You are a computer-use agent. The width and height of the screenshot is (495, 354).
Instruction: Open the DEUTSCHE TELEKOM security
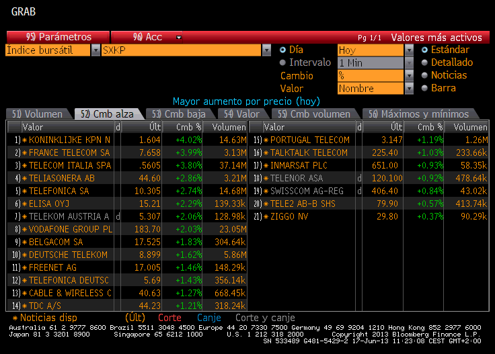(x=68, y=255)
